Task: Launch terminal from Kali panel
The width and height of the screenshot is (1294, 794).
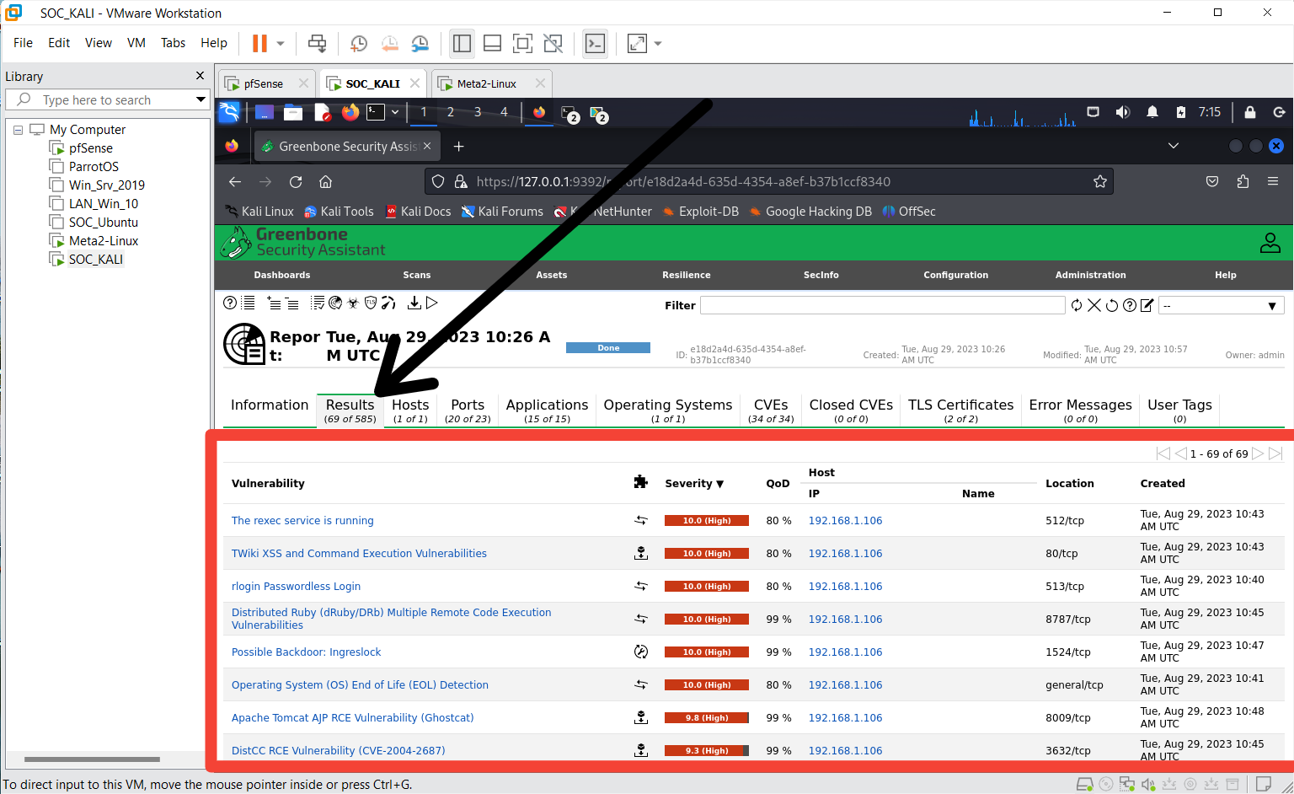Action: click(376, 112)
